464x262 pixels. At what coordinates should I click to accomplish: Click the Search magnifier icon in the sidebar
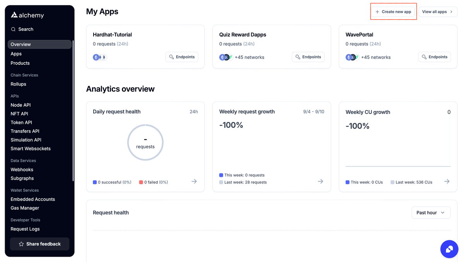click(14, 29)
